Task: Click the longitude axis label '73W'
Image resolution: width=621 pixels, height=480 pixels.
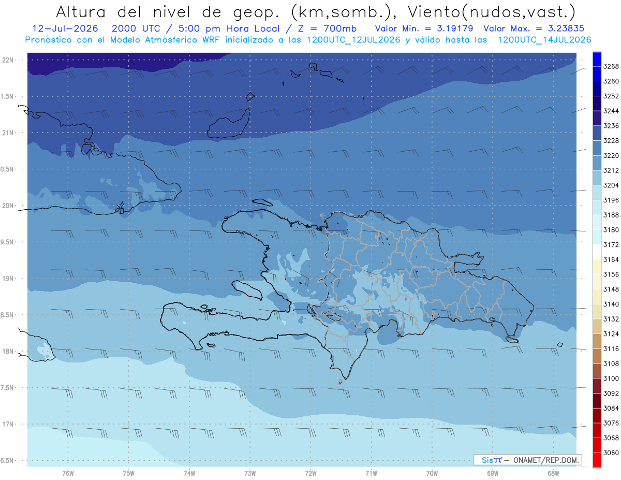Action: pos(250,473)
